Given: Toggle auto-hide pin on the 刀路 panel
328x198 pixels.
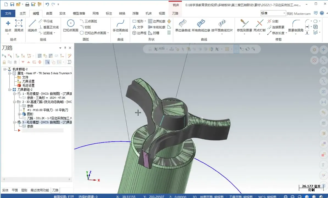Looking at the screenshot, I should [66, 48].
